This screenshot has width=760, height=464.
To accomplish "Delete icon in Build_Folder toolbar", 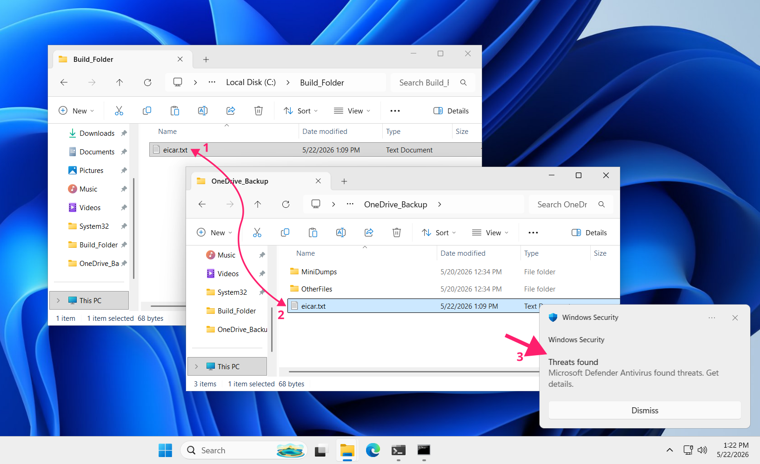I will pyautogui.click(x=259, y=111).
